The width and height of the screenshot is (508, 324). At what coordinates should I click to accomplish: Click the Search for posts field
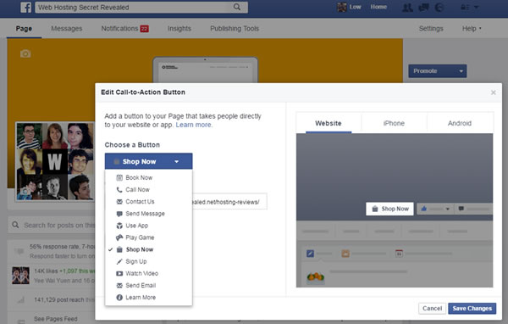pos(52,225)
